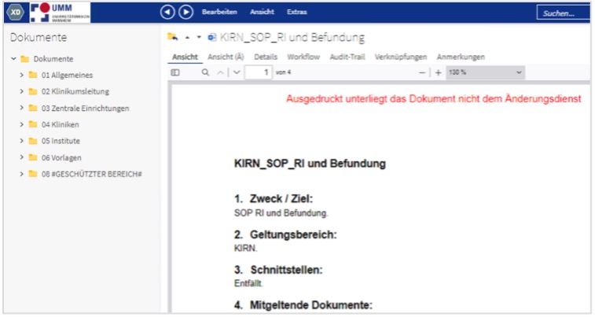Switch to the Verknüpfungen tab
The image size is (595, 317).
(401, 57)
